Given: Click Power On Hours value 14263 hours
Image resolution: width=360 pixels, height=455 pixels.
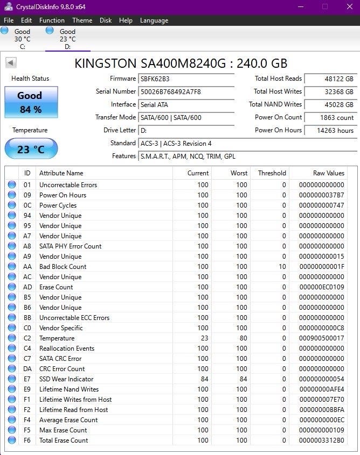Looking at the screenshot, I should coord(331,130).
